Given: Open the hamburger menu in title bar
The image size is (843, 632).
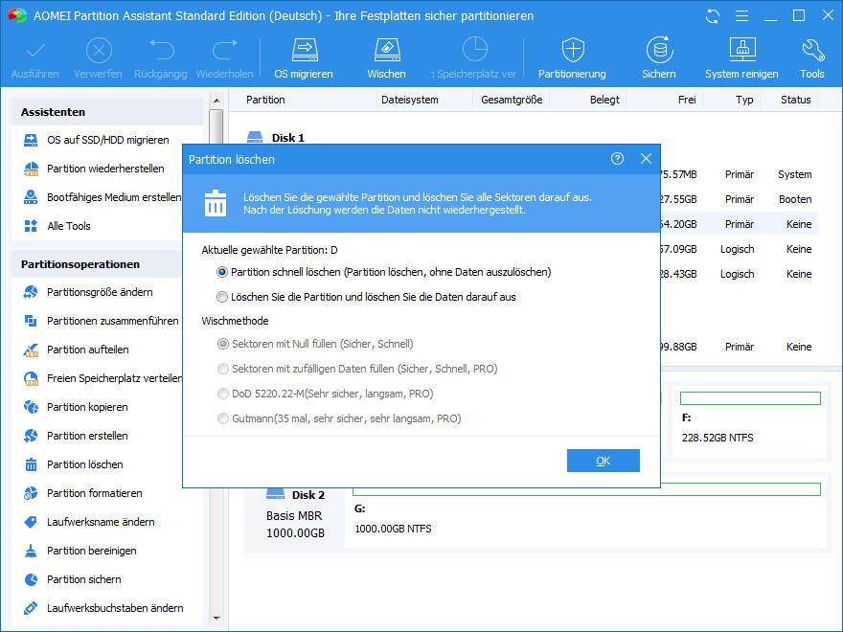Looking at the screenshot, I should pyautogui.click(x=741, y=16).
